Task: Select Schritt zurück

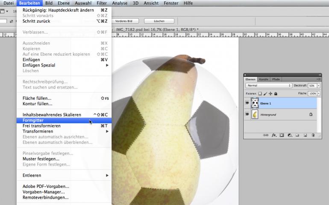Action: (x=64, y=21)
